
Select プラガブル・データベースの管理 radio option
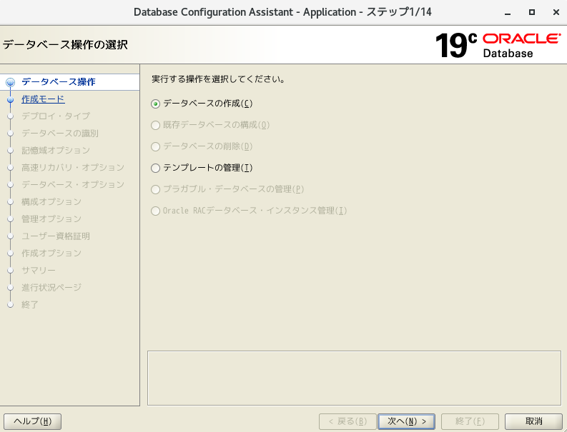pyautogui.click(x=227, y=189)
